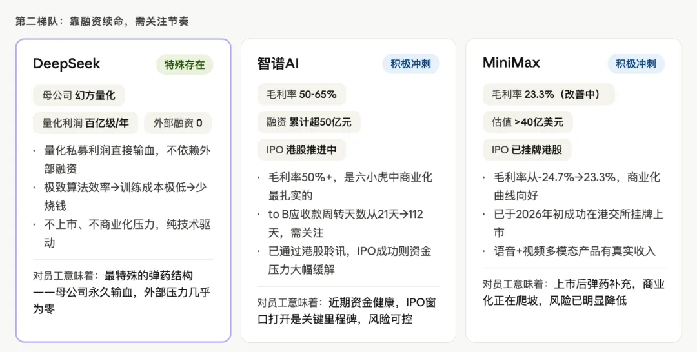Click the 估值 >40亿美元 tag
This screenshot has width=697, height=352.
(527, 122)
